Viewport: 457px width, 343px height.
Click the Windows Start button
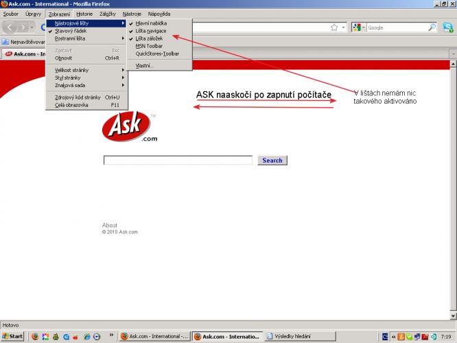click(12, 336)
